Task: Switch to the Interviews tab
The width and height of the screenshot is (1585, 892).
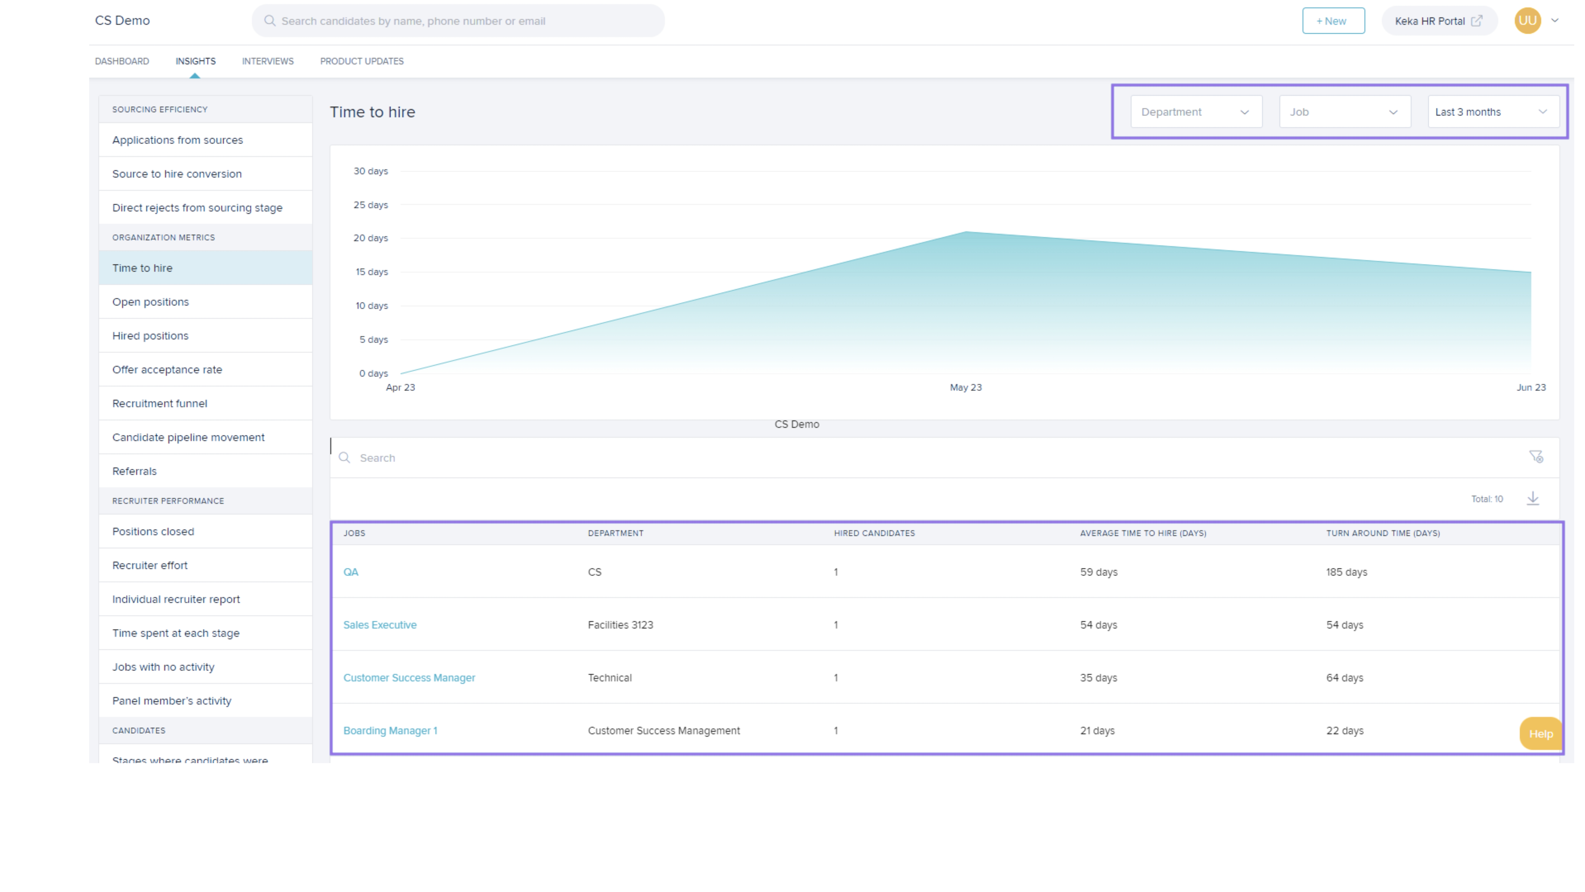Action: point(268,61)
